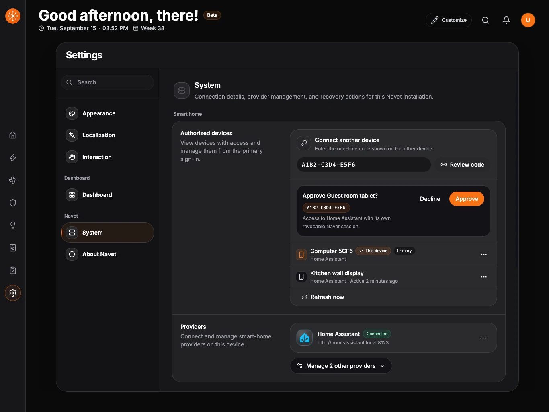Screen dimensions: 549x412
Task: Open the lightbulb icon in left rail
Action: coord(13,225)
